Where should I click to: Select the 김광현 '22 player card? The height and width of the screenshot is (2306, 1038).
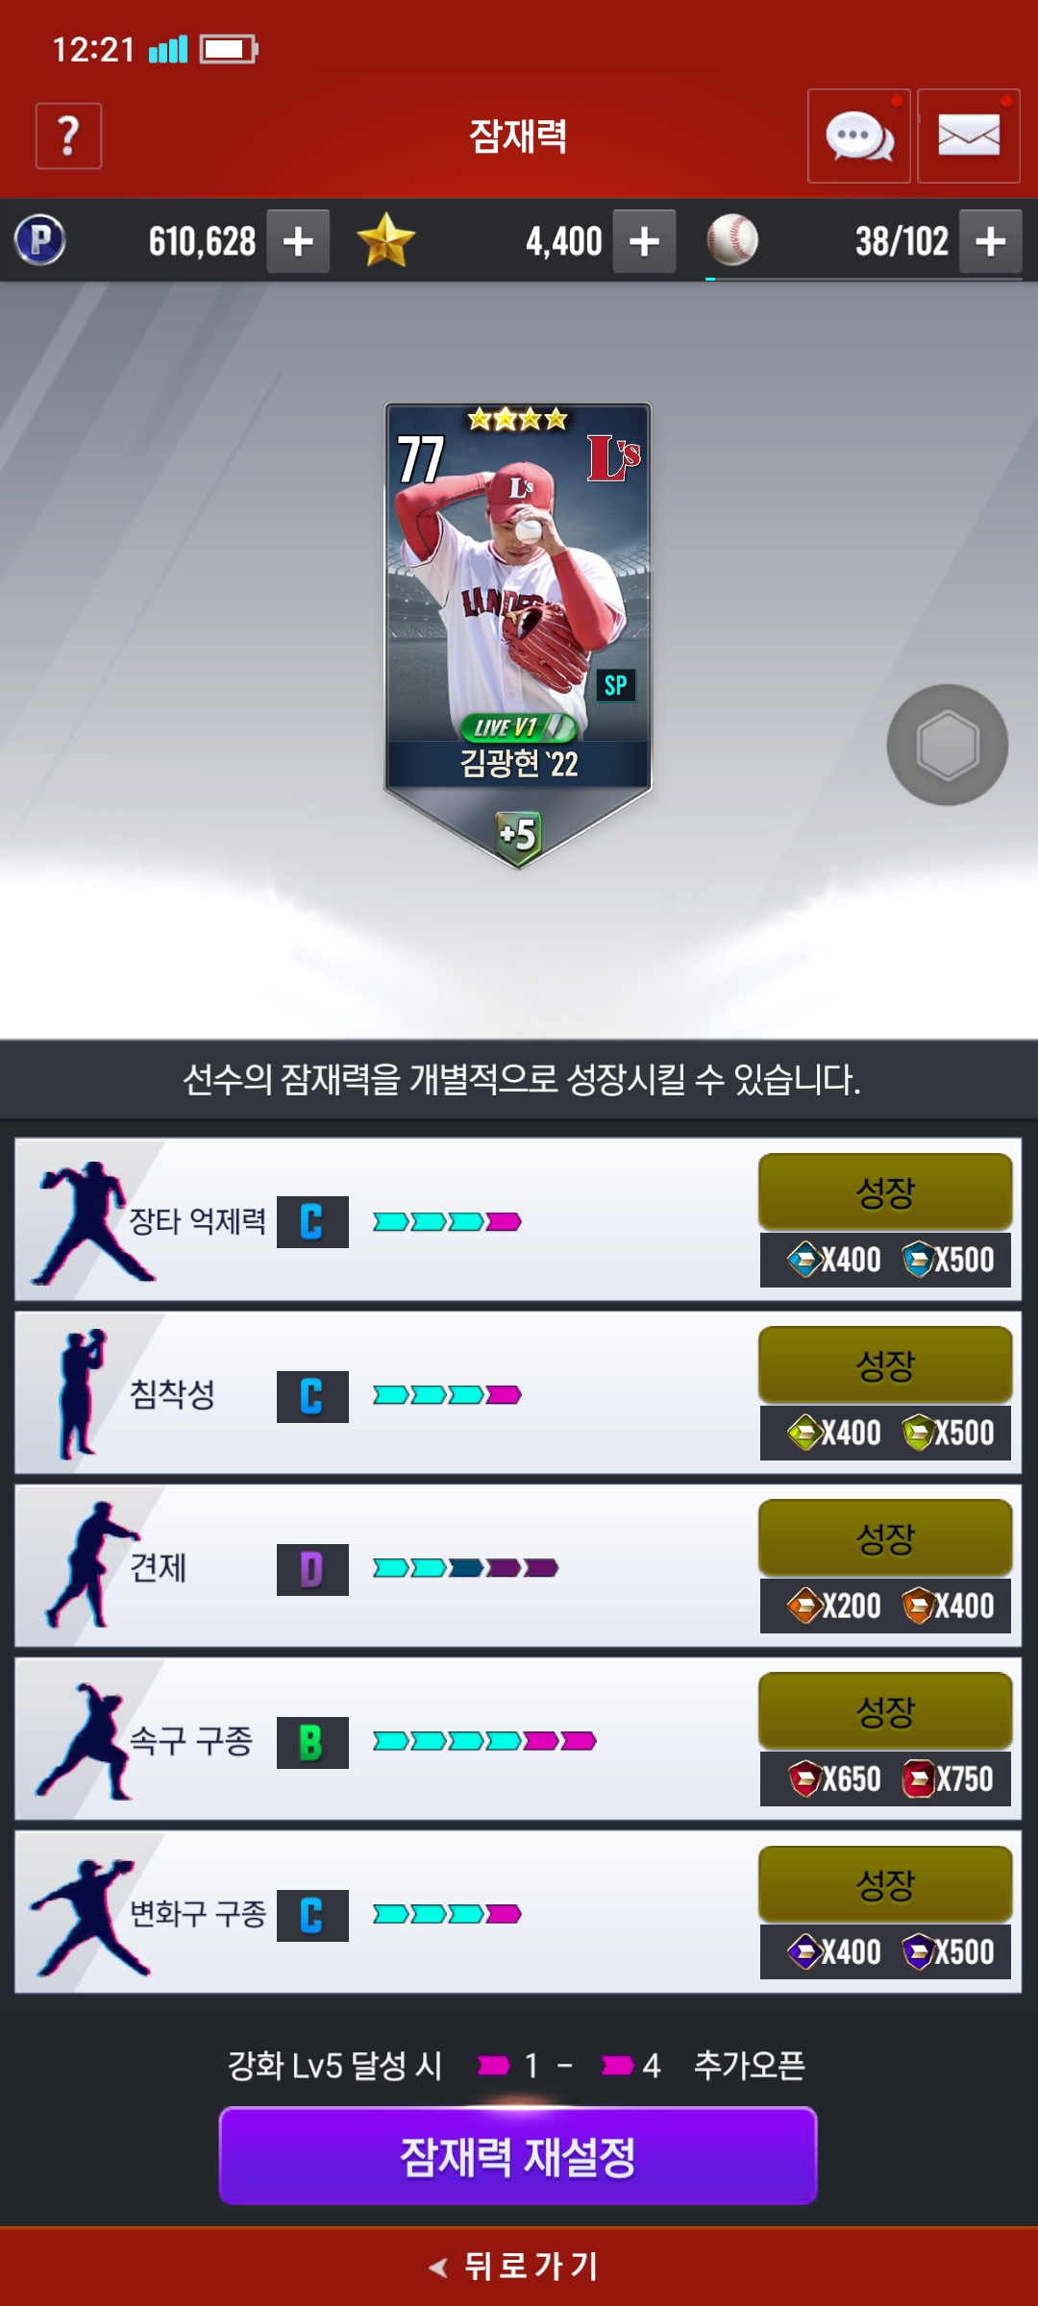point(518,635)
